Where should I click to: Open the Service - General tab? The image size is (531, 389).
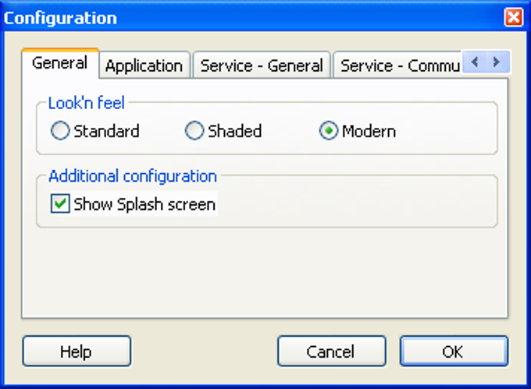pyautogui.click(x=262, y=65)
